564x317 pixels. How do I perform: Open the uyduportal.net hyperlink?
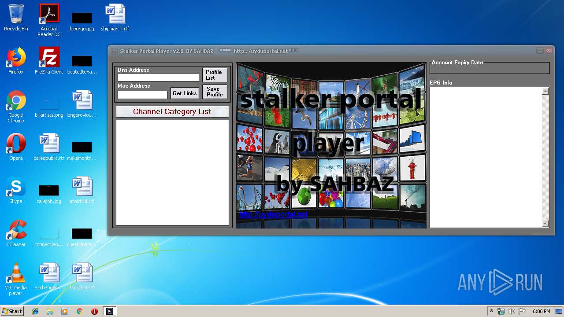point(273,214)
